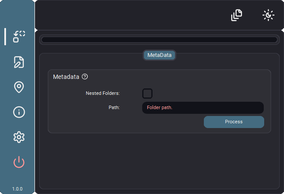Open the info page in sidebar

pos(19,112)
